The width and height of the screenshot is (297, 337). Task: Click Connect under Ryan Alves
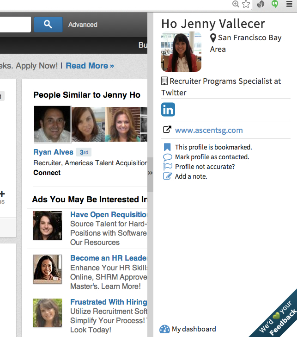pyautogui.click(x=47, y=173)
